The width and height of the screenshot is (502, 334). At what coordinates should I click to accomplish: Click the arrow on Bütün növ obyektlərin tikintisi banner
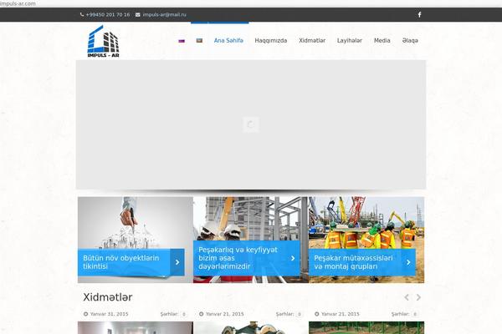click(177, 262)
